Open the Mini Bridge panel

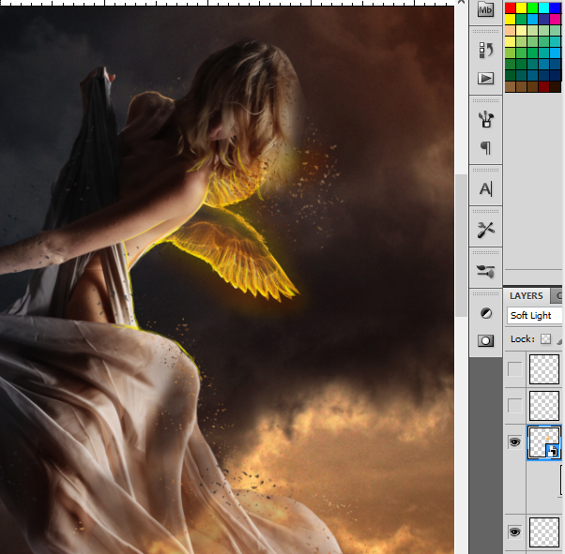pos(485,9)
